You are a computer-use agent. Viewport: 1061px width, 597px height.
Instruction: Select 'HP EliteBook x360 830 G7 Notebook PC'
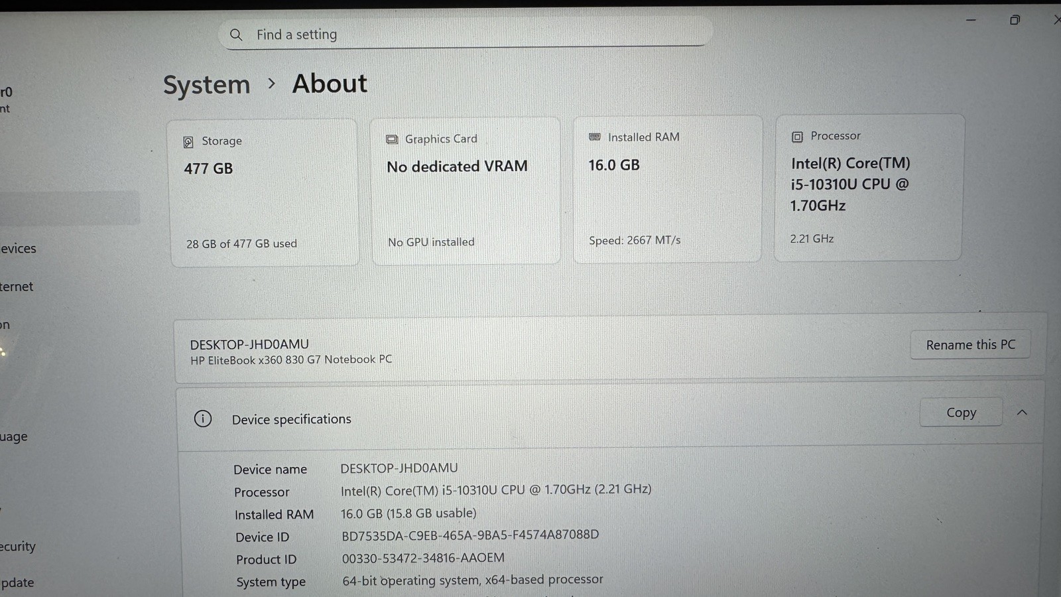291,360
